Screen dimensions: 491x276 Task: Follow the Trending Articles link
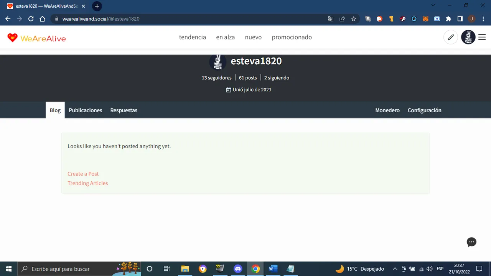coord(88,183)
